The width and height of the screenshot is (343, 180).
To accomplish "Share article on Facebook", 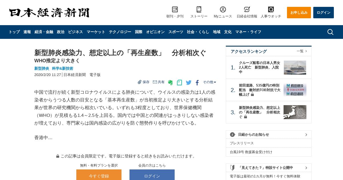I will (197, 83).
